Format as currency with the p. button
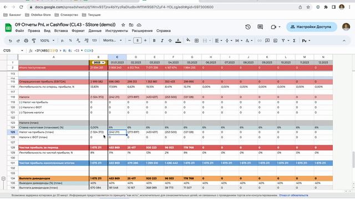 (x=63, y=40)
